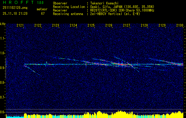This screenshot has height=118, width=186.
Task: Click the 2121 time axis marker
Action: coord(20,25)
